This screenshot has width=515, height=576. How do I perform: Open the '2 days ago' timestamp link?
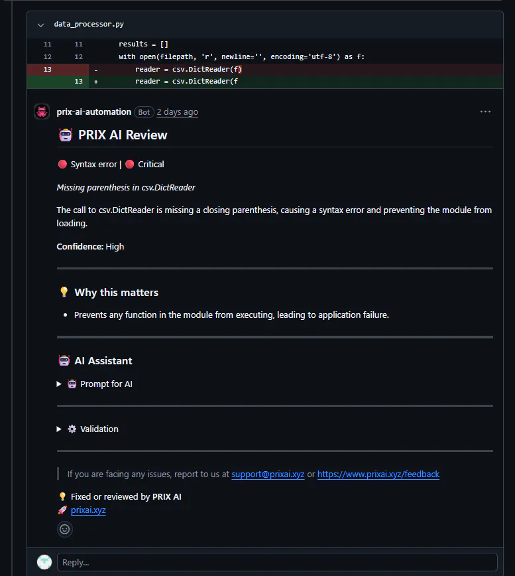[177, 112]
